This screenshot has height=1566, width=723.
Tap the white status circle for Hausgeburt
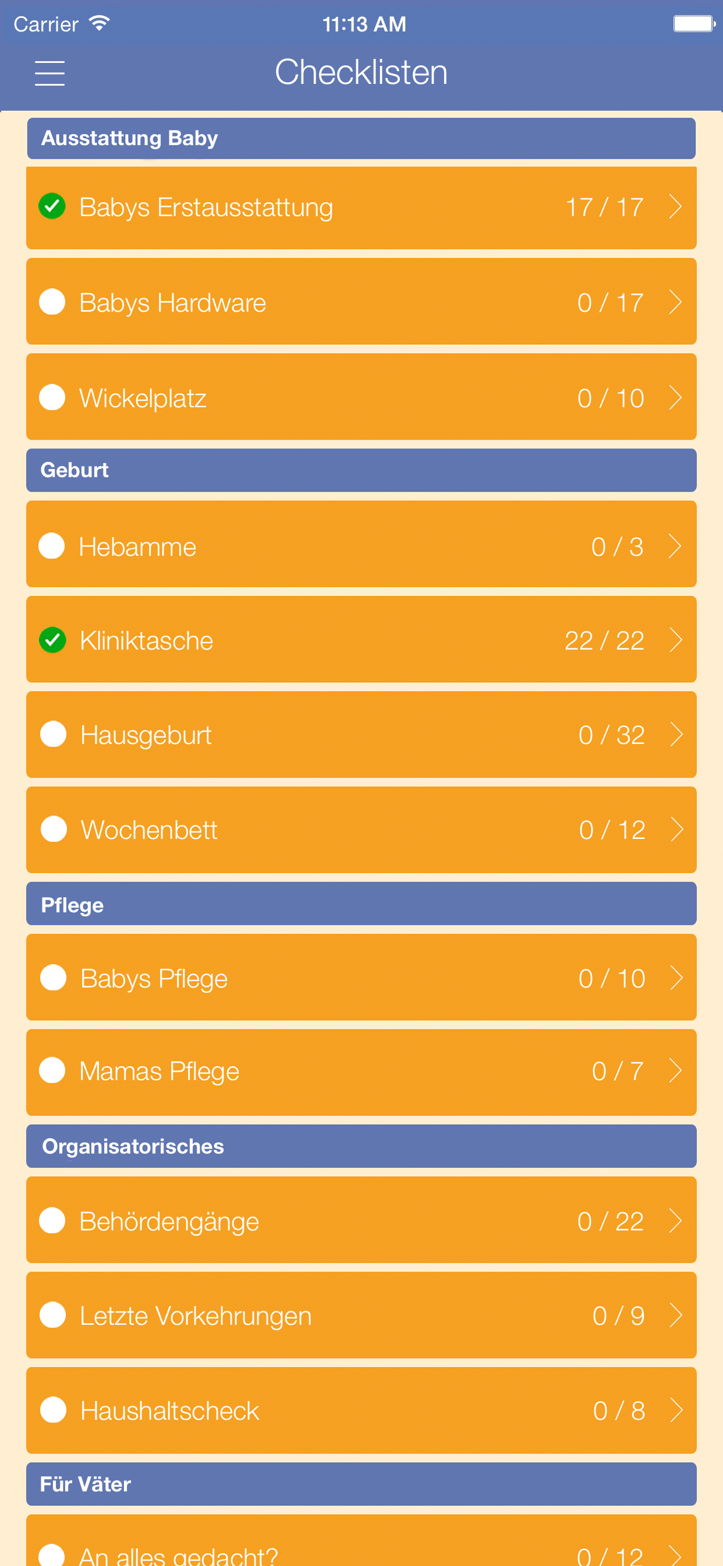(x=53, y=733)
